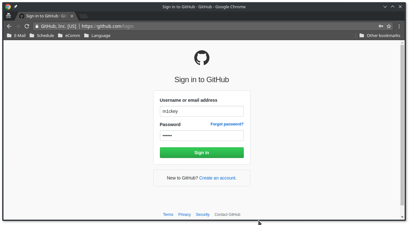The height and width of the screenshot is (225, 410).
Task: Click the browser back arrow
Action: tap(9, 26)
